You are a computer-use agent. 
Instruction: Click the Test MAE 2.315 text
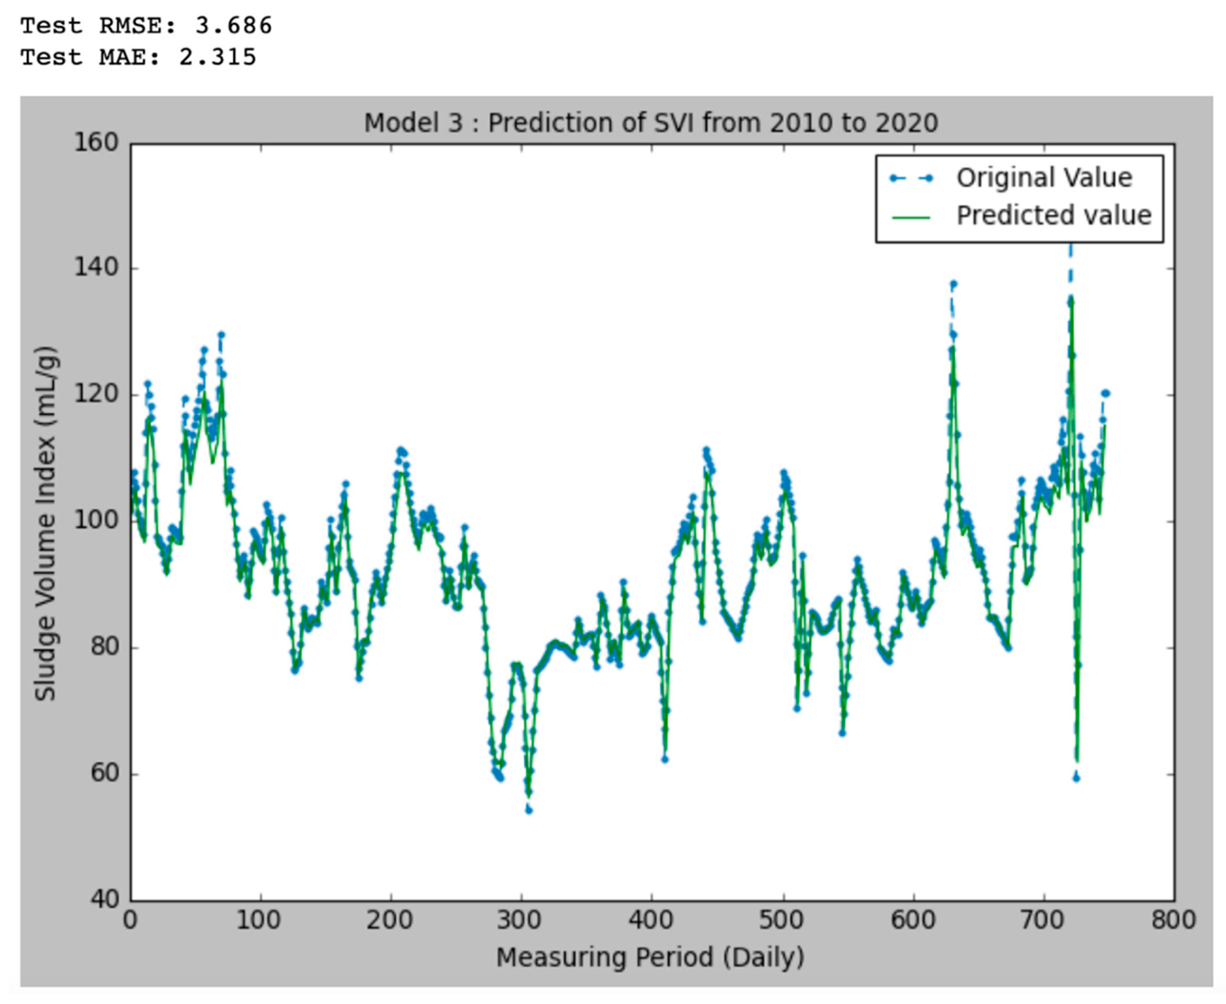point(138,57)
